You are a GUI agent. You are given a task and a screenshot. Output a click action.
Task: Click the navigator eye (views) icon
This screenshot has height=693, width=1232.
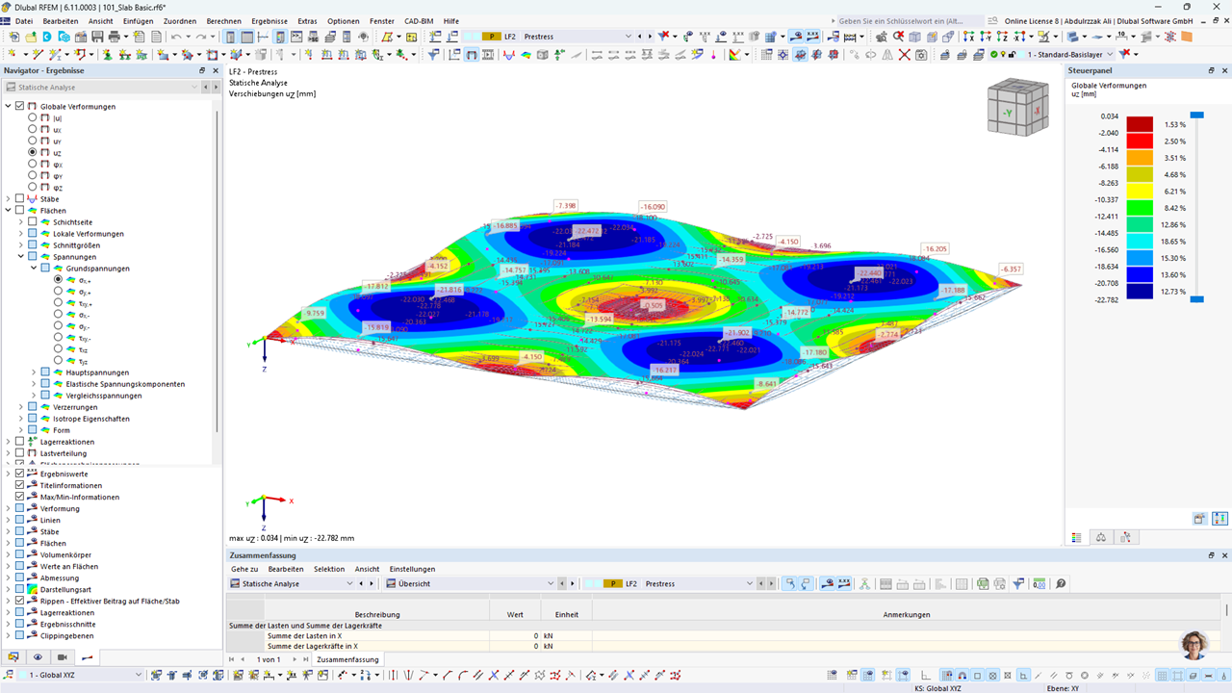pos(38,657)
